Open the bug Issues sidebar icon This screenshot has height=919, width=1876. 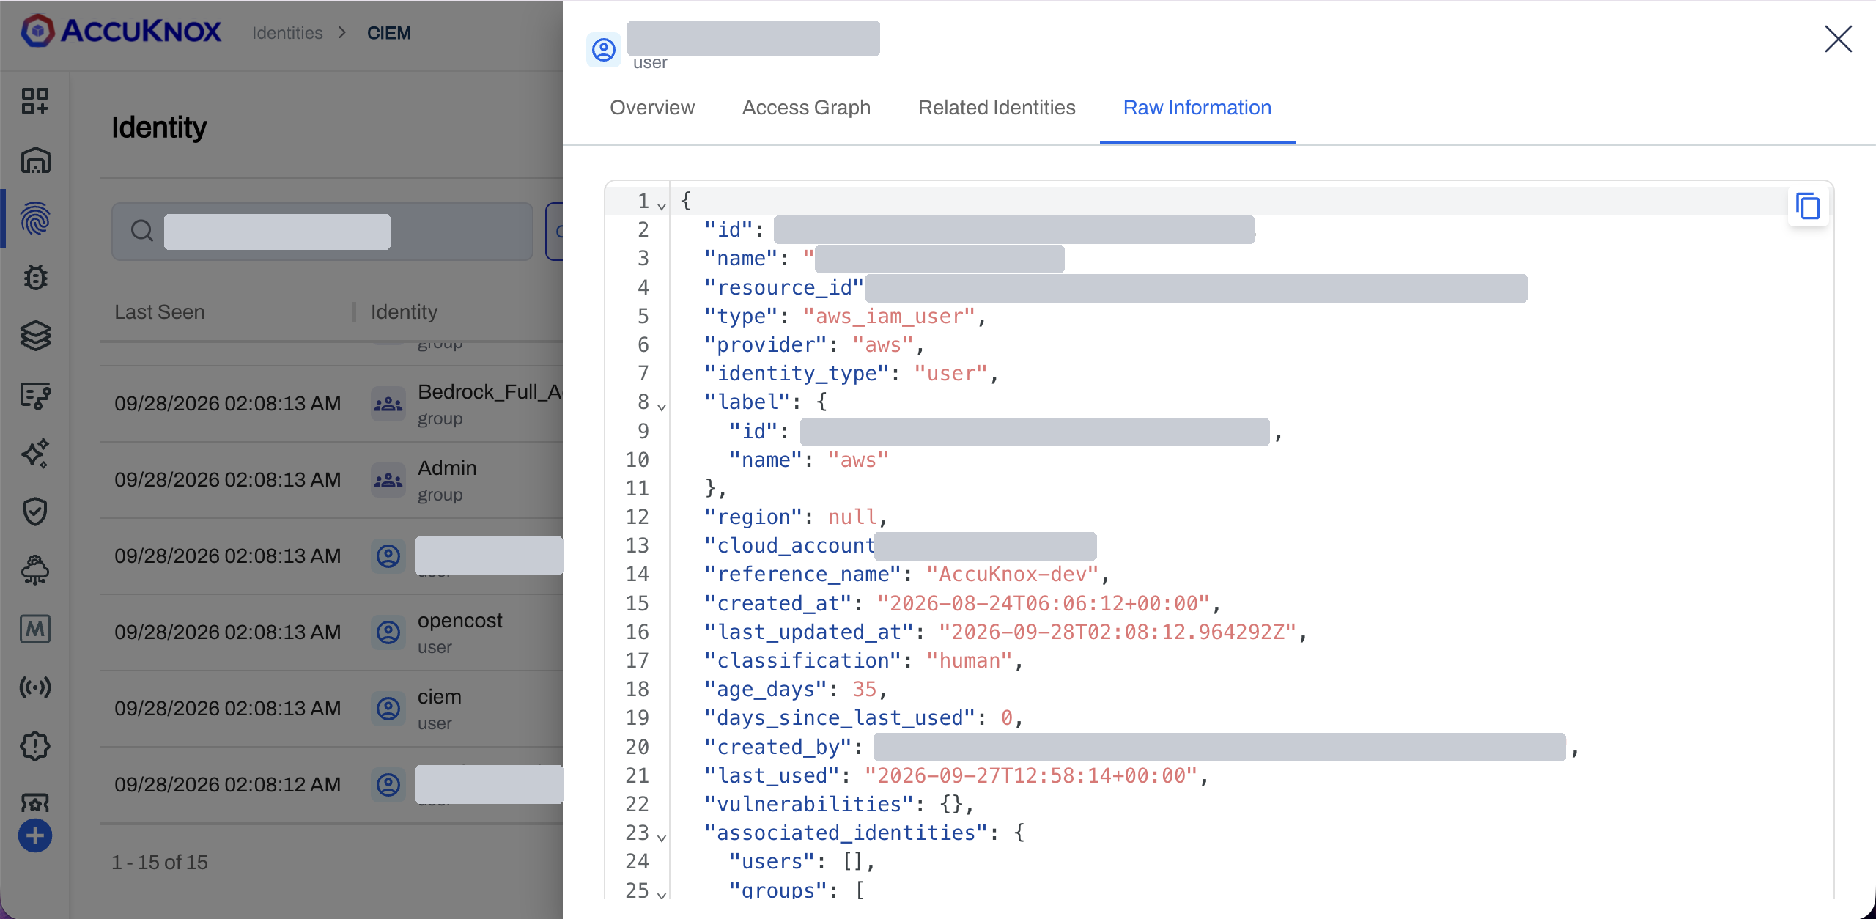pyautogui.click(x=35, y=277)
